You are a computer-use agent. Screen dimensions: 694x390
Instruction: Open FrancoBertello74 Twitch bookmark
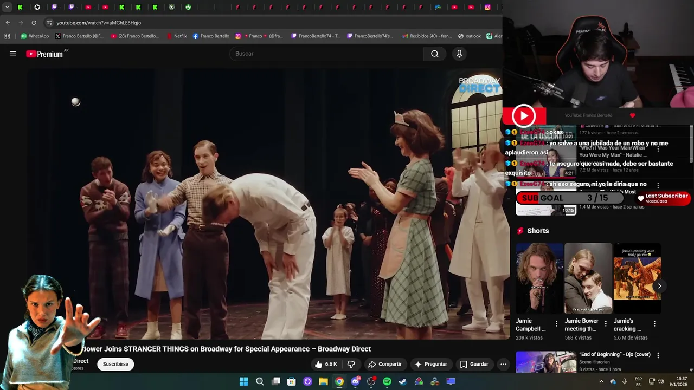316,36
